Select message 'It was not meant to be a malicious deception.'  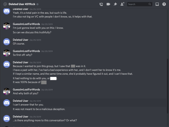click(x=39, y=109)
